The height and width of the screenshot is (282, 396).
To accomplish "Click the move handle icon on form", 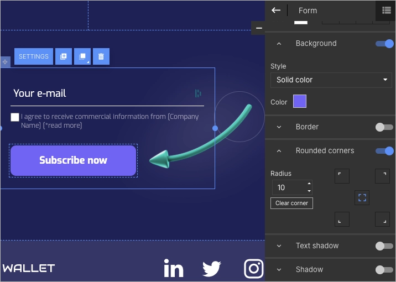I will tap(5, 62).
